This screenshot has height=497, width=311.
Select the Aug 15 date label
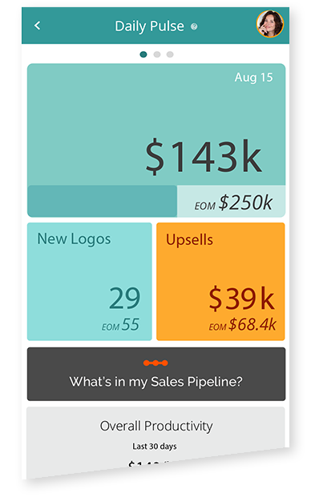tap(253, 78)
